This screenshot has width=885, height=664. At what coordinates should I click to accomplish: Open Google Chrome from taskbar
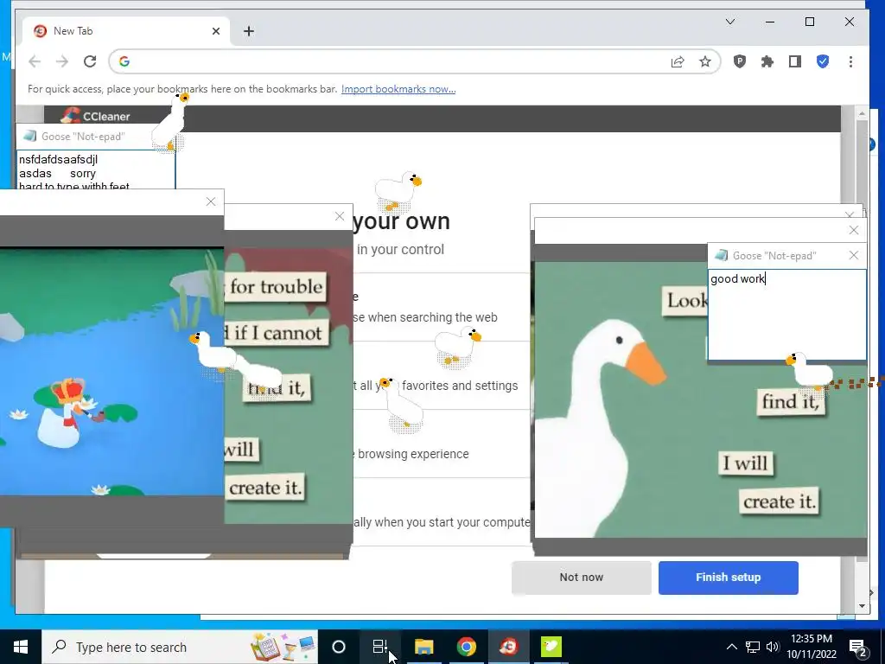pos(466,647)
